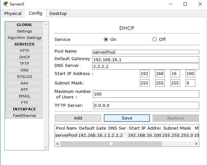Switch to the Desktop tab
207x165 pixels.
(58, 13)
